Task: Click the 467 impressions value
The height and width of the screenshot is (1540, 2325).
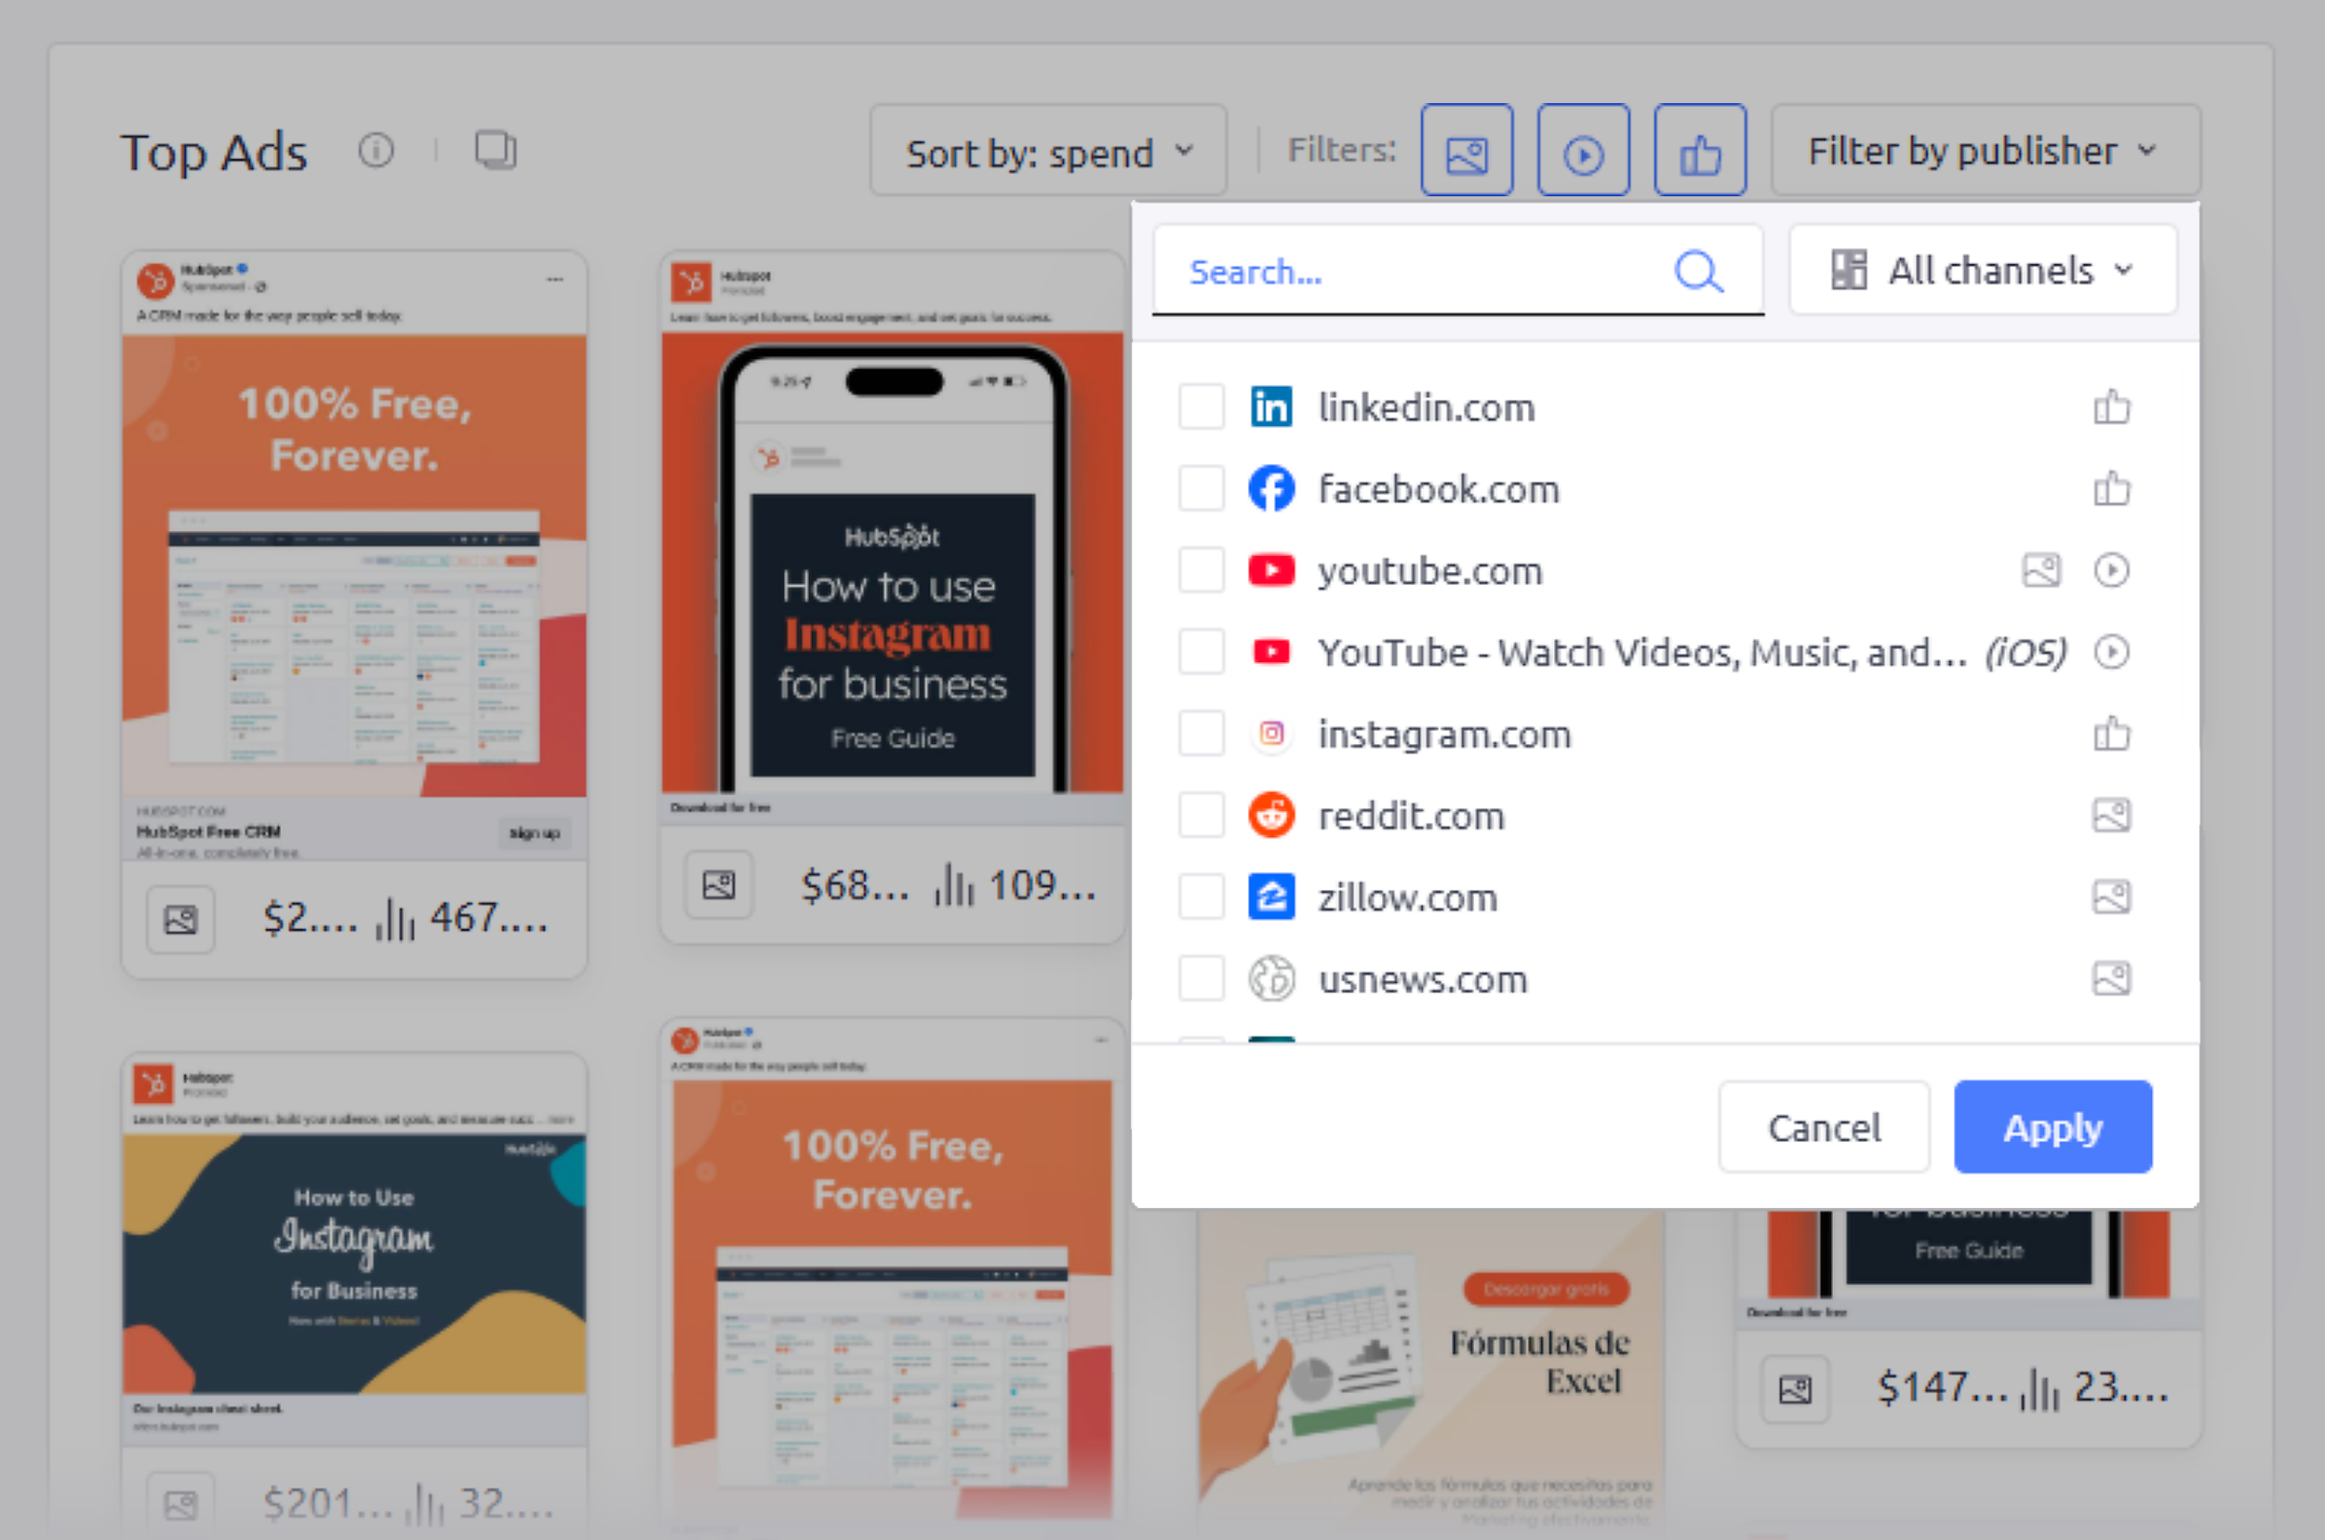Action: tap(489, 918)
